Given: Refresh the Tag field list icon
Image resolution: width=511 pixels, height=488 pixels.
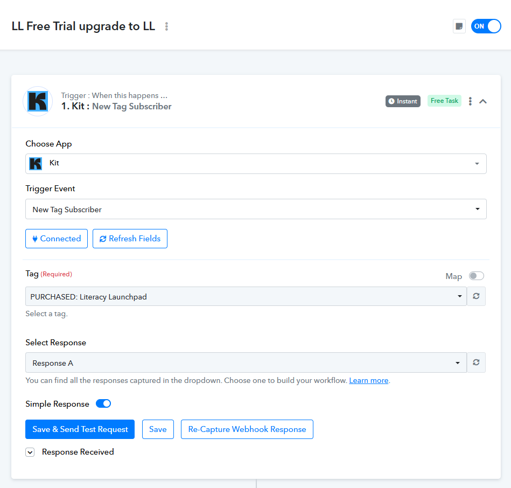Looking at the screenshot, I should pos(476,296).
